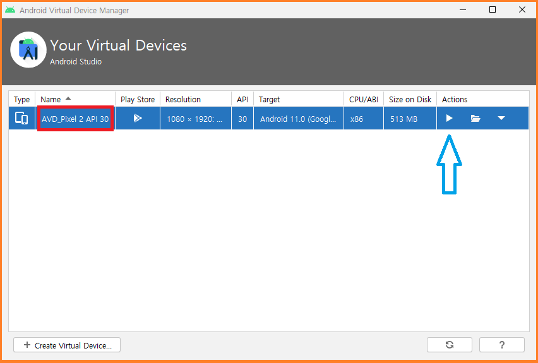Select the AVD_Pixel 2 API 30 name cell
Viewport: 538px width, 363px height.
point(75,119)
